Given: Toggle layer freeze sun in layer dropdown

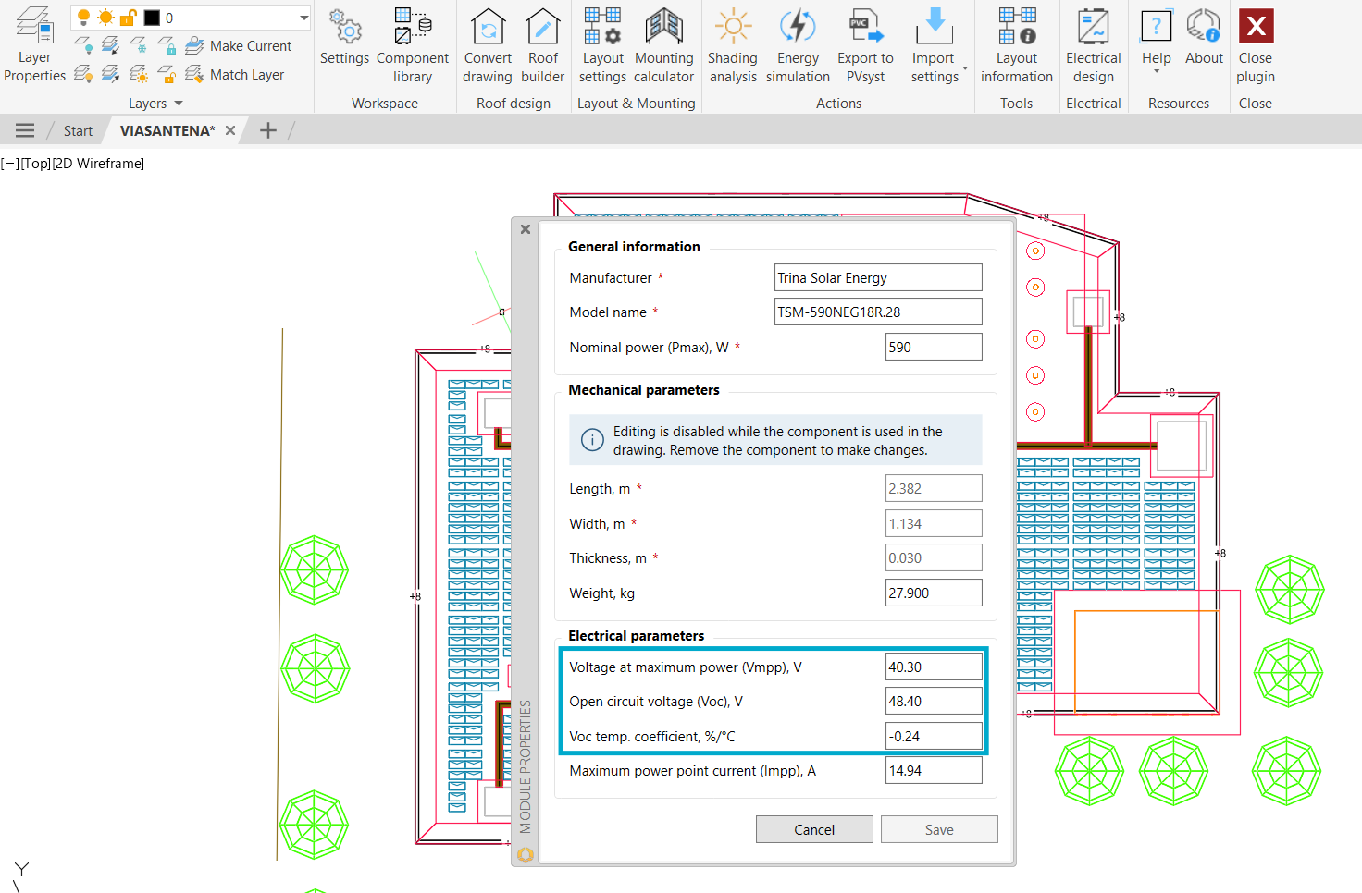Looking at the screenshot, I should [105, 18].
